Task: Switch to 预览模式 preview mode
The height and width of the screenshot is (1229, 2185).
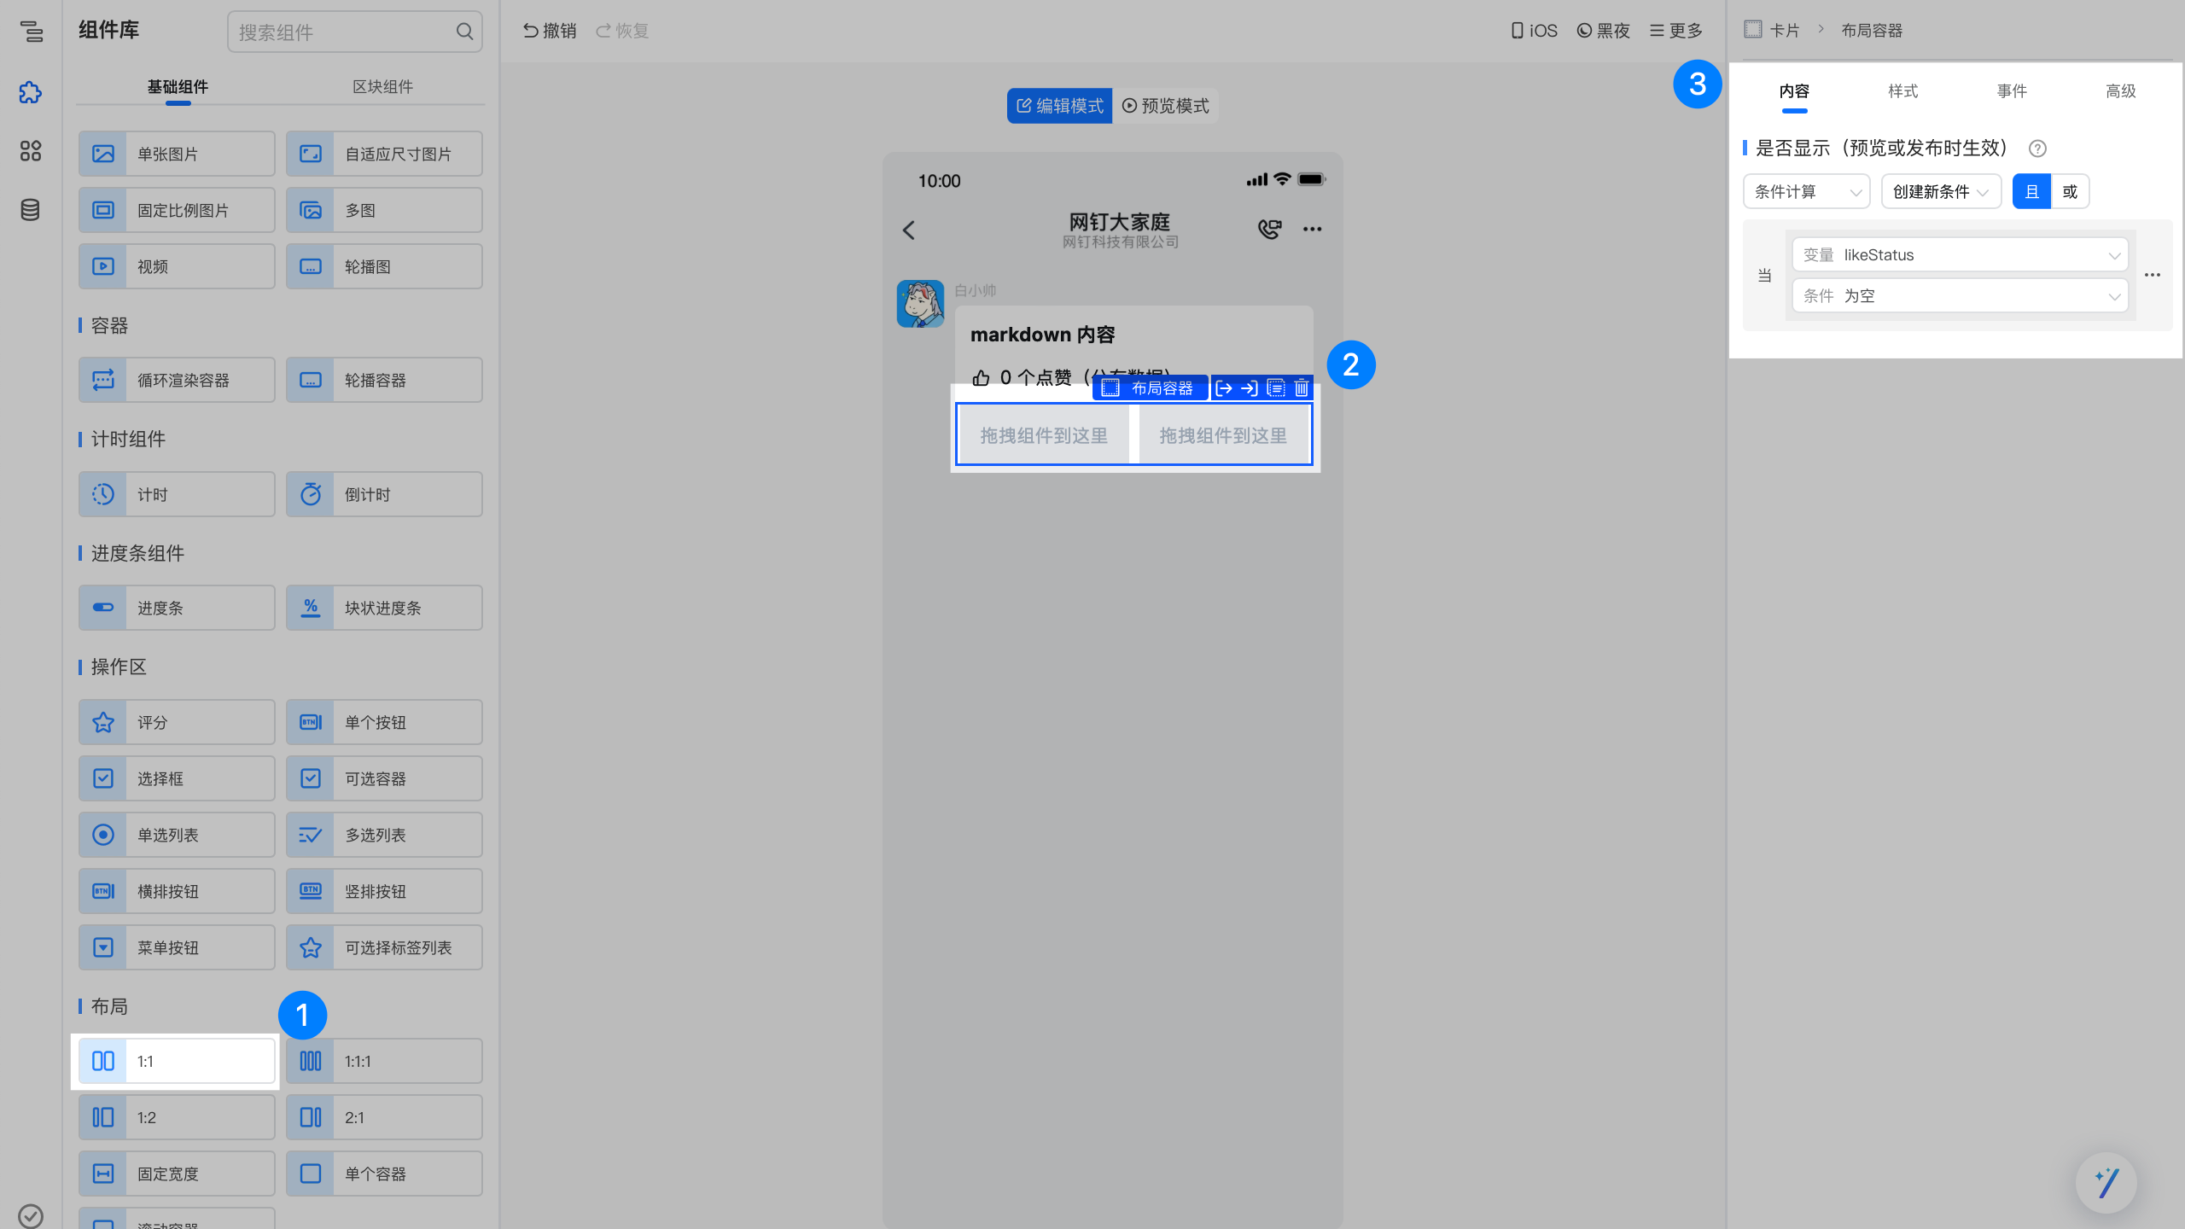Action: (1166, 106)
